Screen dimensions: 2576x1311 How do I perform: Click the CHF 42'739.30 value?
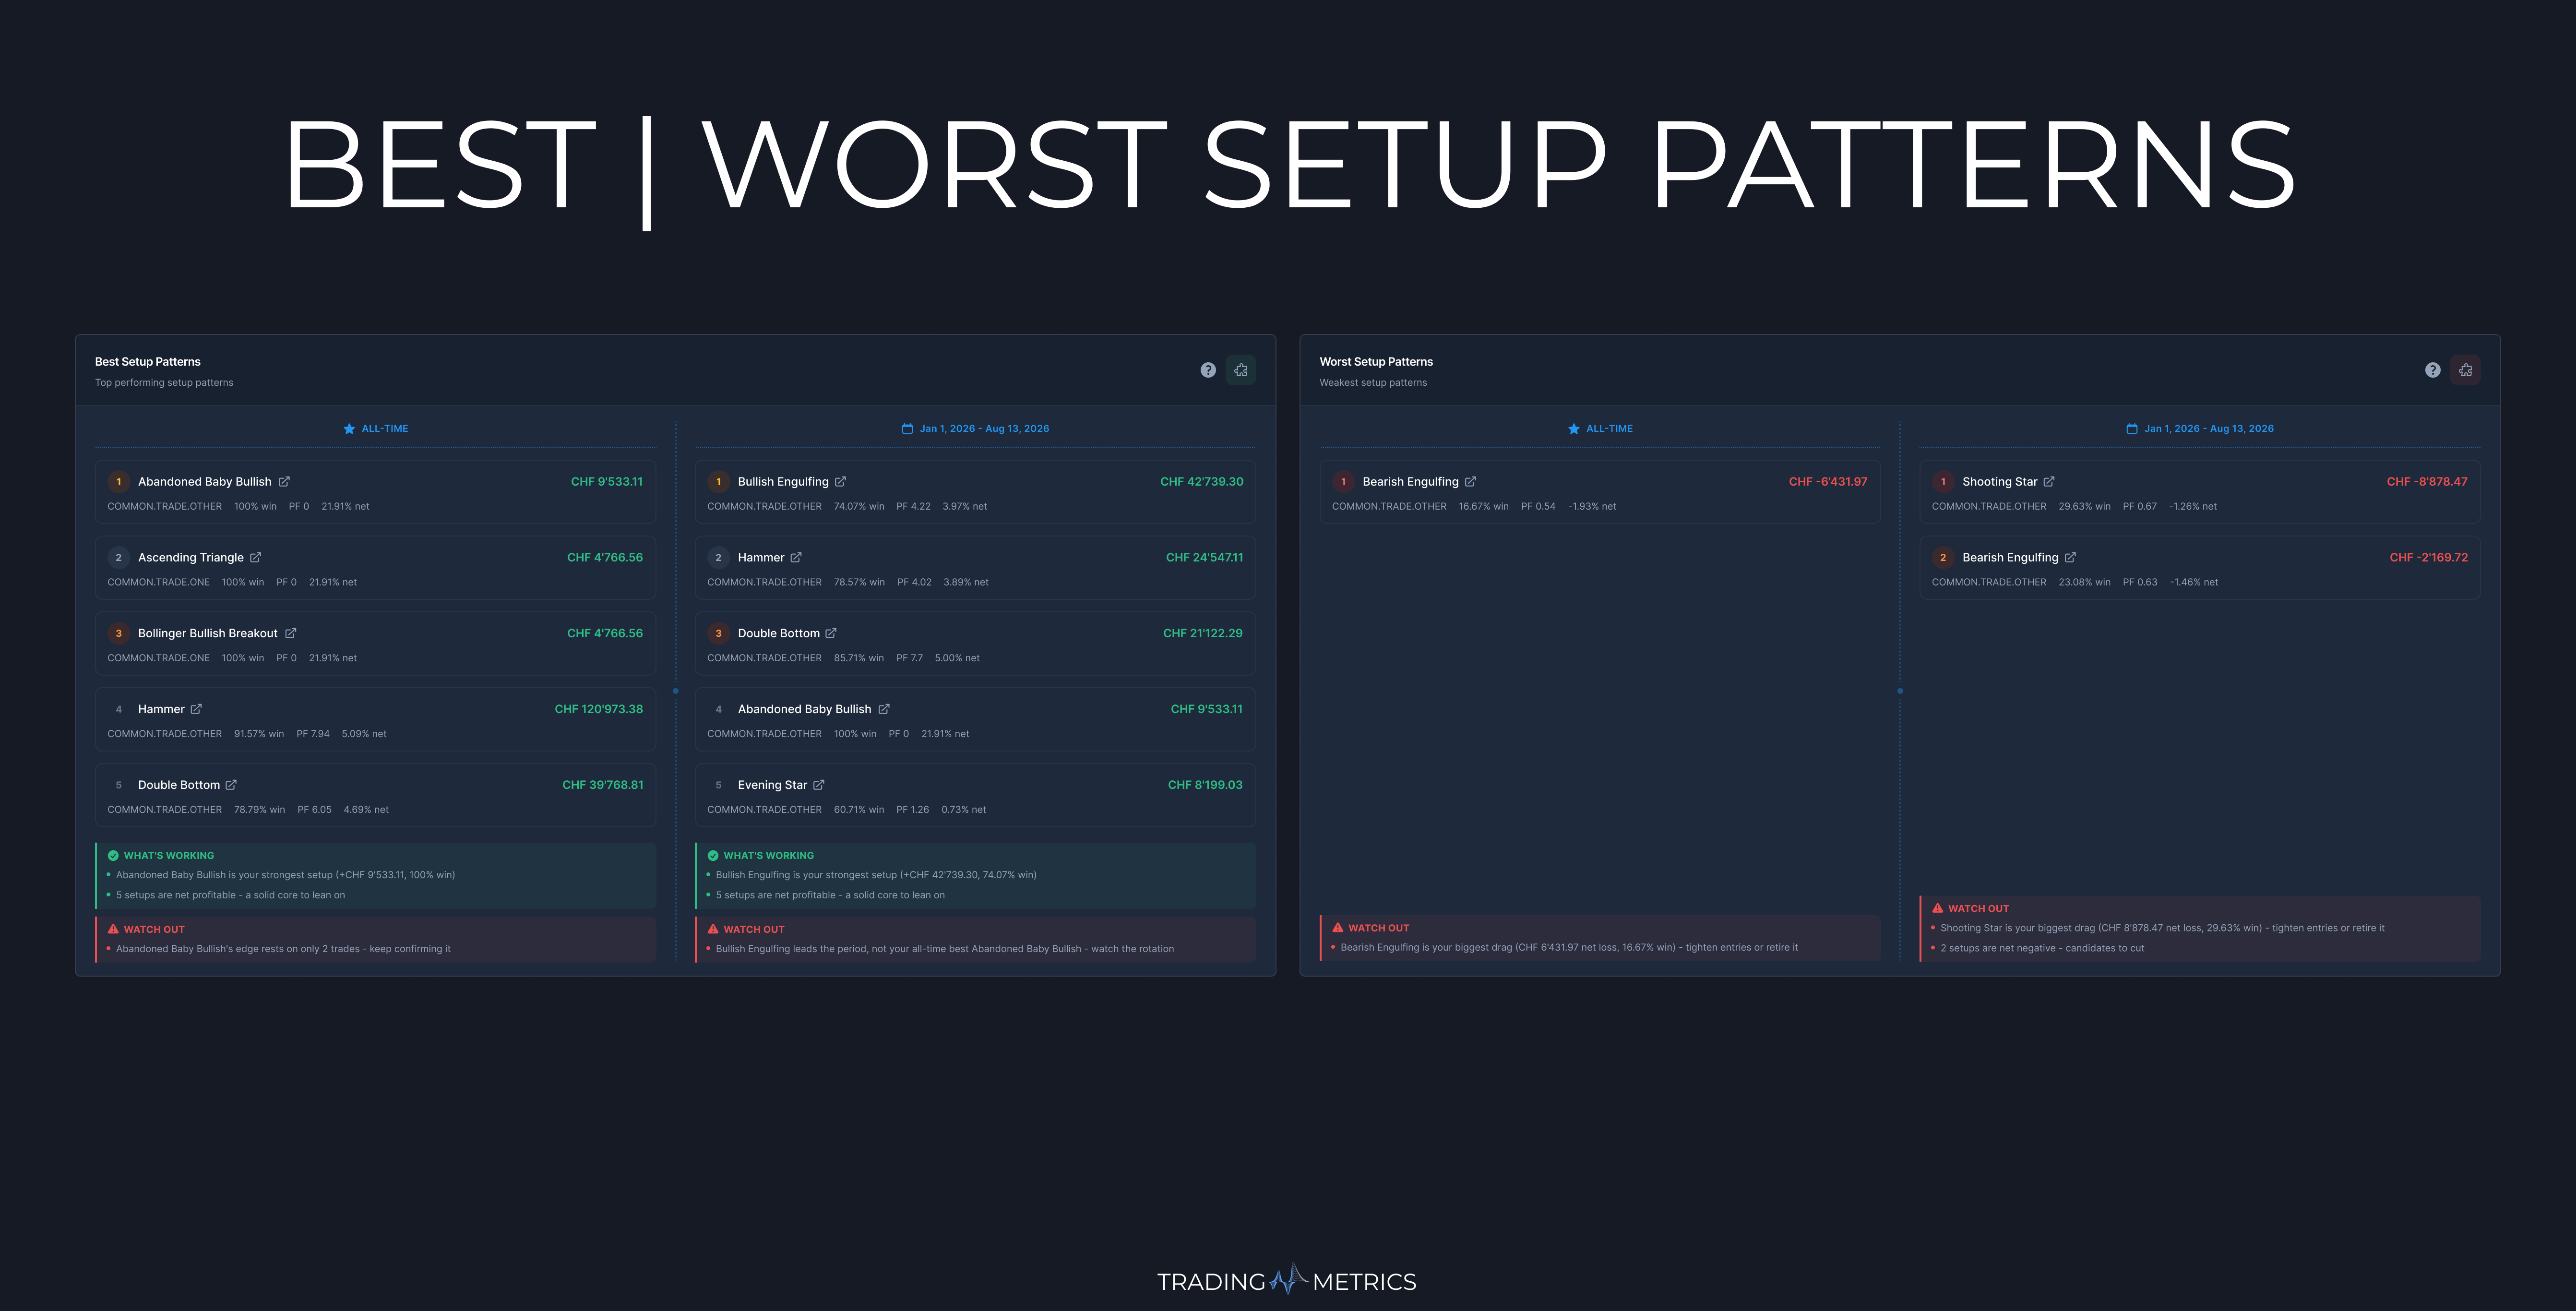[x=1202, y=481]
